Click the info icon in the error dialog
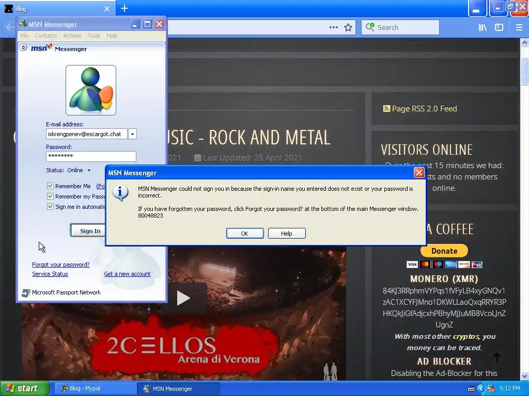Viewport: 529px width, 396px height. click(x=120, y=193)
